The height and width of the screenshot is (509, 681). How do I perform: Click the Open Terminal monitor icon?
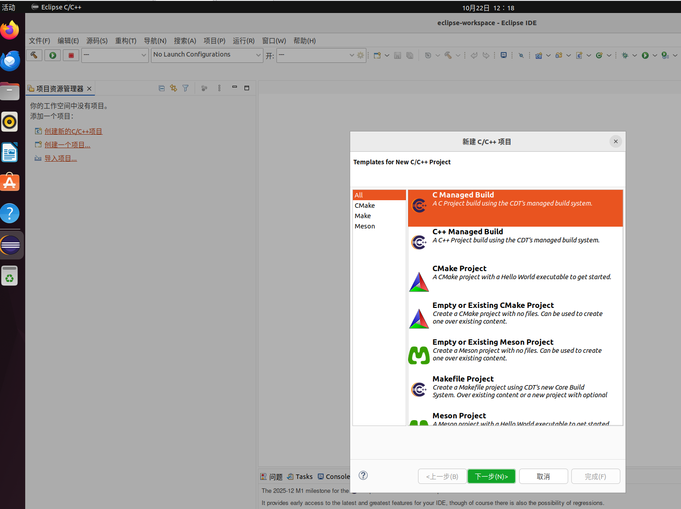pos(503,55)
